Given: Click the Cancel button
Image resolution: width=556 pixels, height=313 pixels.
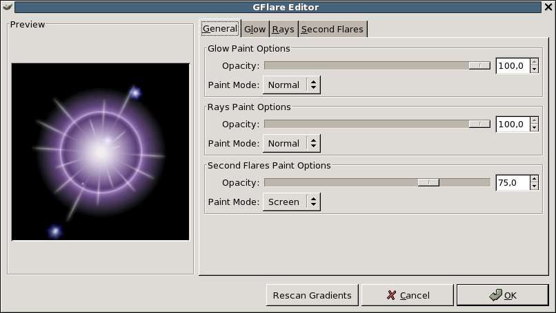Looking at the screenshot, I should 407,295.
